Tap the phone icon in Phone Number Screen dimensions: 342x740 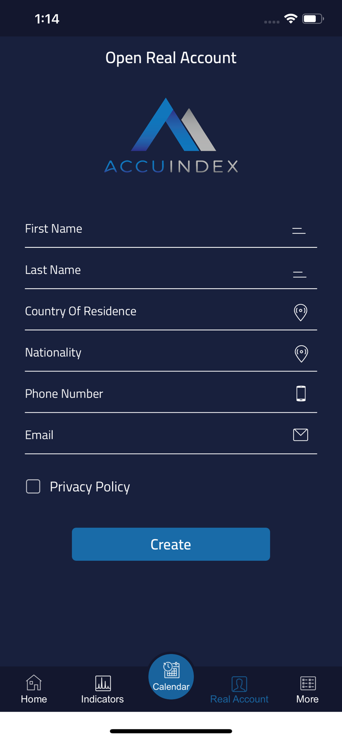(x=301, y=394)
